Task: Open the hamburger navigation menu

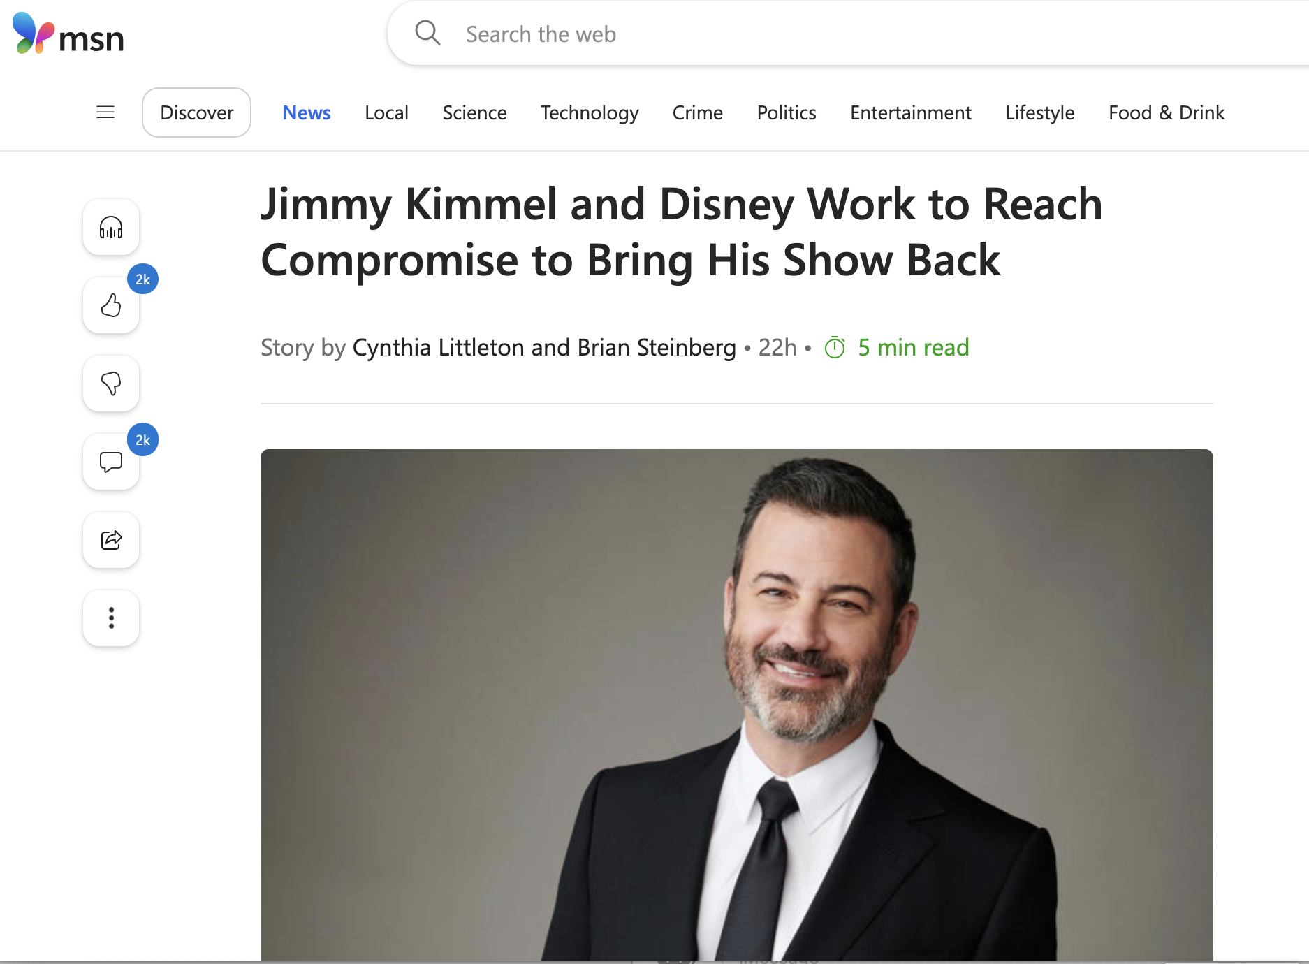Action: pyautogui.click(x=105, y=112)
